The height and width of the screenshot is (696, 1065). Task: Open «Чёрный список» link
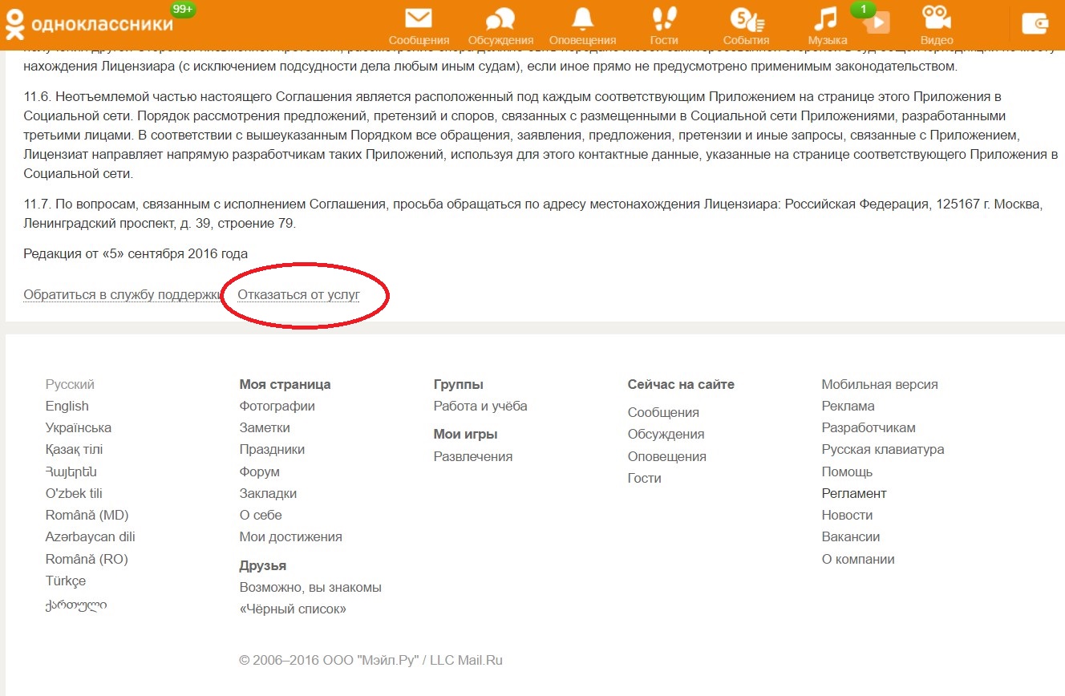[x=293, y=609]
